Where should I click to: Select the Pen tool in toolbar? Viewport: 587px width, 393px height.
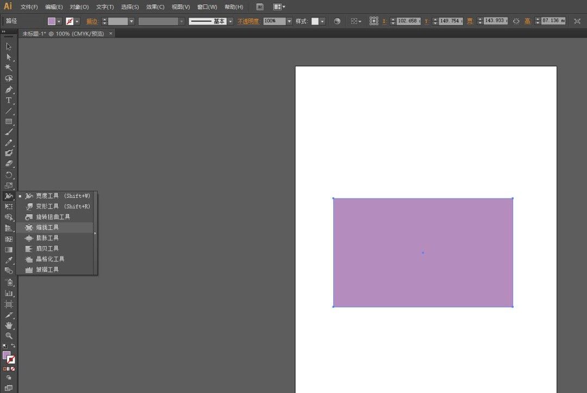[9, 90]
